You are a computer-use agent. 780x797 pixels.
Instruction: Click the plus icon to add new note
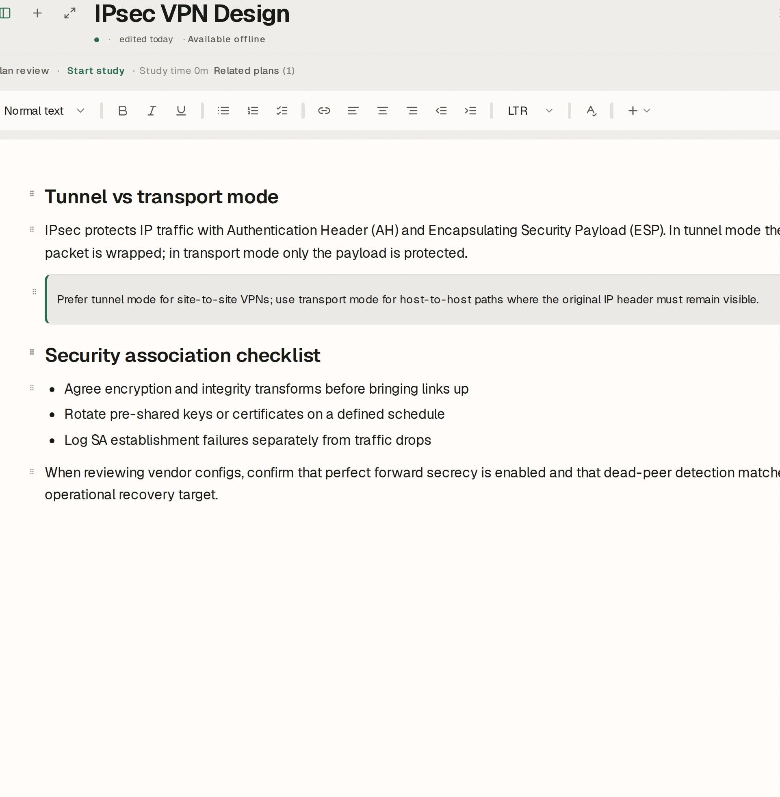tap(37, 13)
